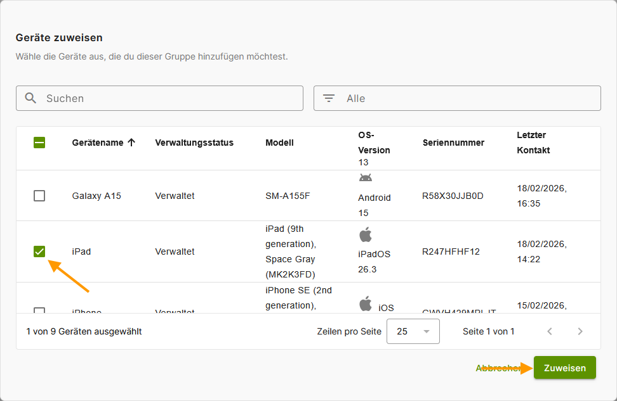The width and height of the screenshot is (617, 401).
Task: Sort by Letzter Kontakt column header
Action: [x=533, y=143]
